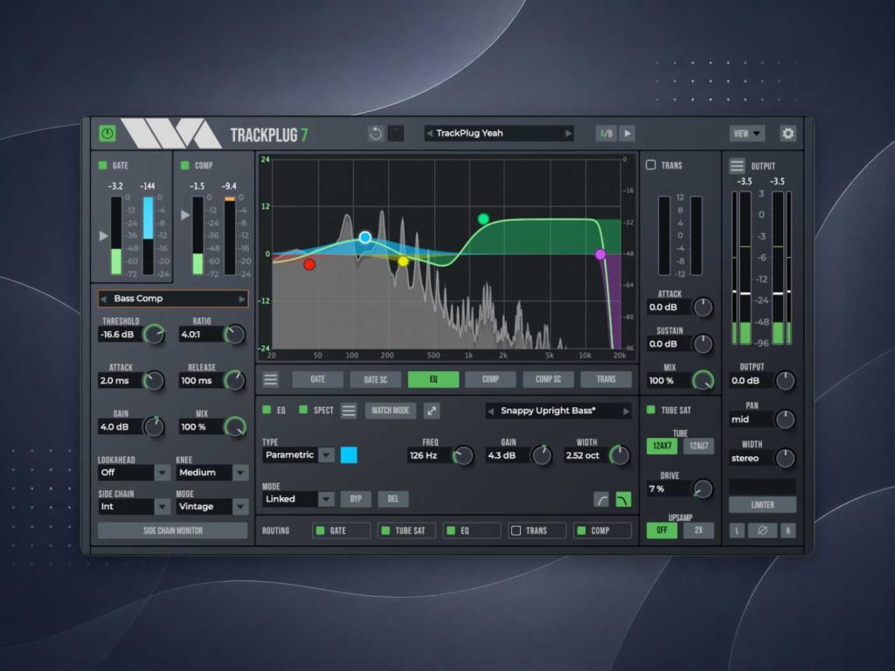Click the expand arrows icon beside Match Mode
Viewport: 895px width, 671px height.
(432, 411)
